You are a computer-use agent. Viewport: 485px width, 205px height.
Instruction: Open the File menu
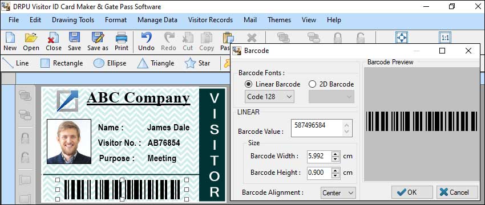[14, 20]
